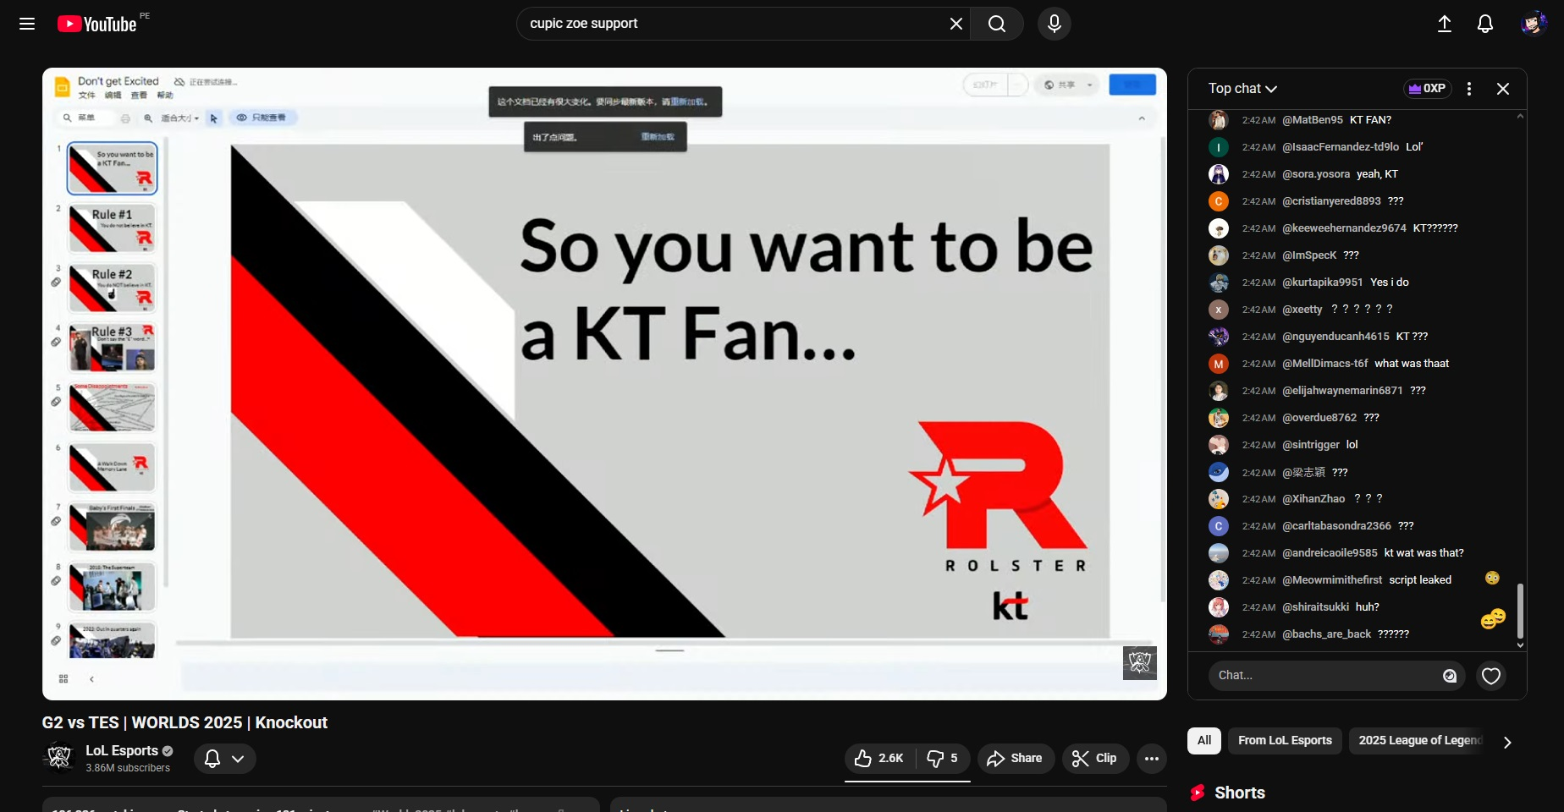1564x812 pixels.
Task: Click the chat scrollbar thumb
Action: tap(1520, 611)
